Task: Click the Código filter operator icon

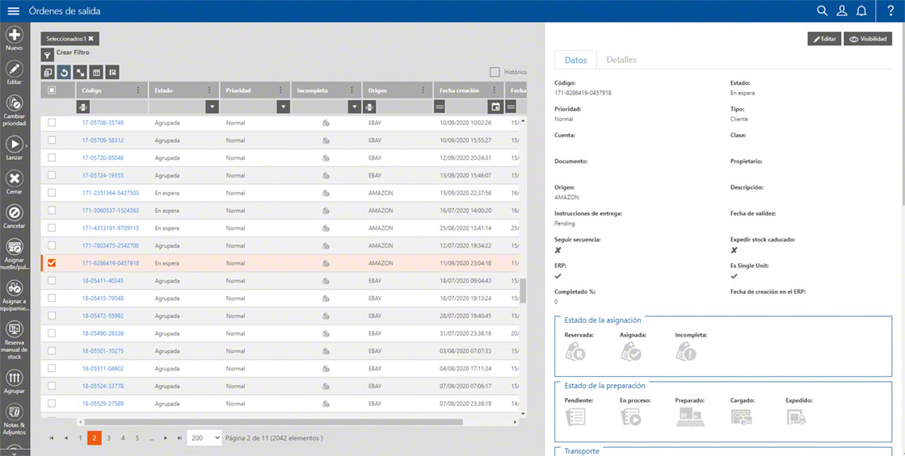Action: pyautogui.click(x=83, y=107)
